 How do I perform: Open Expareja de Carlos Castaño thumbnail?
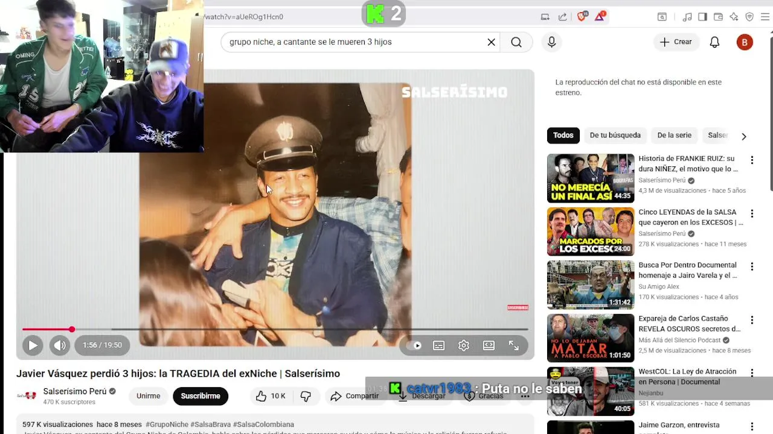click(591, 338)
